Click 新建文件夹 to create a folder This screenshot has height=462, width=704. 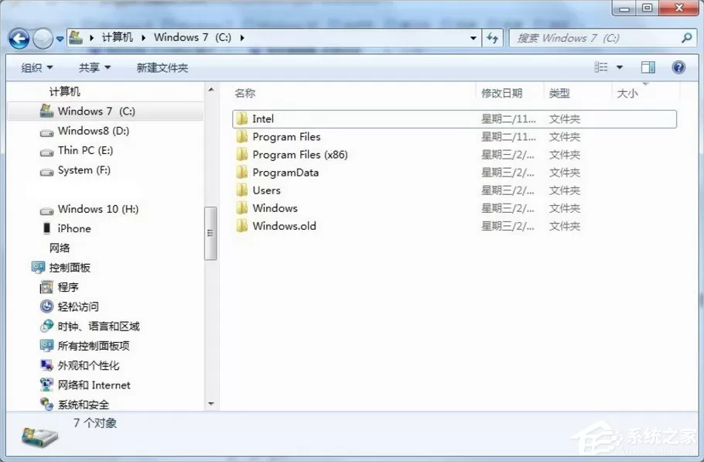click(162, 68)
